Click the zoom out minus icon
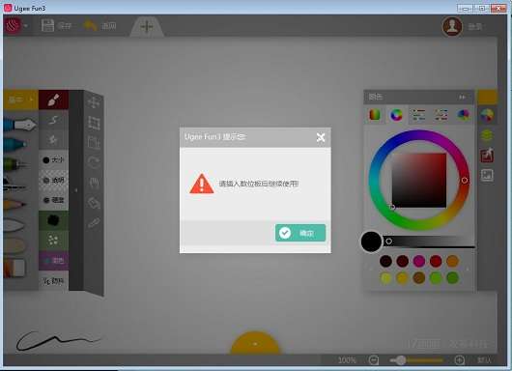Screen dimensions: 512x371 pyautogui.click(x=374, y=360)
